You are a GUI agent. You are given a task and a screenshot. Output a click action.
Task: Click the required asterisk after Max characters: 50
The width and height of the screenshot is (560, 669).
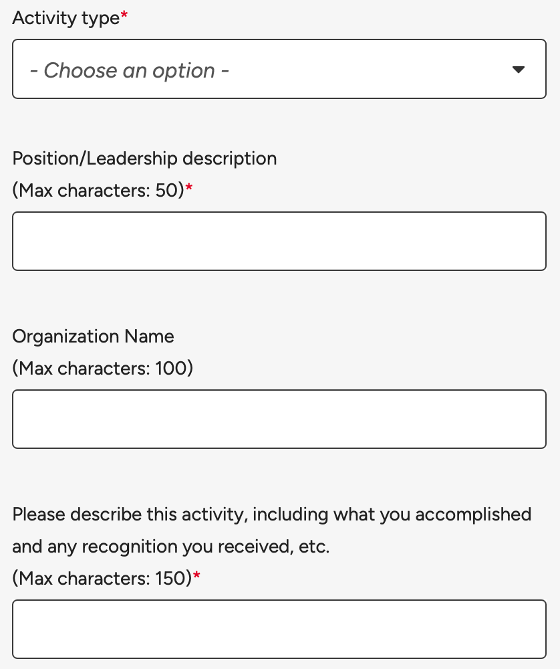[189, 187]
